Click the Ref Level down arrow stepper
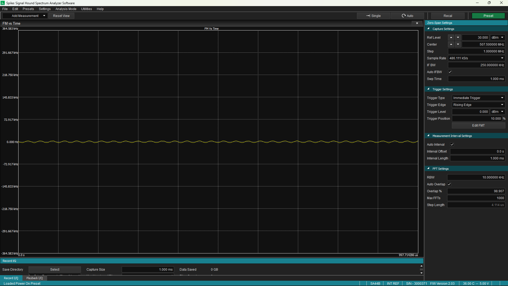This screenshot has width=508, height=286. click(458, 38)
